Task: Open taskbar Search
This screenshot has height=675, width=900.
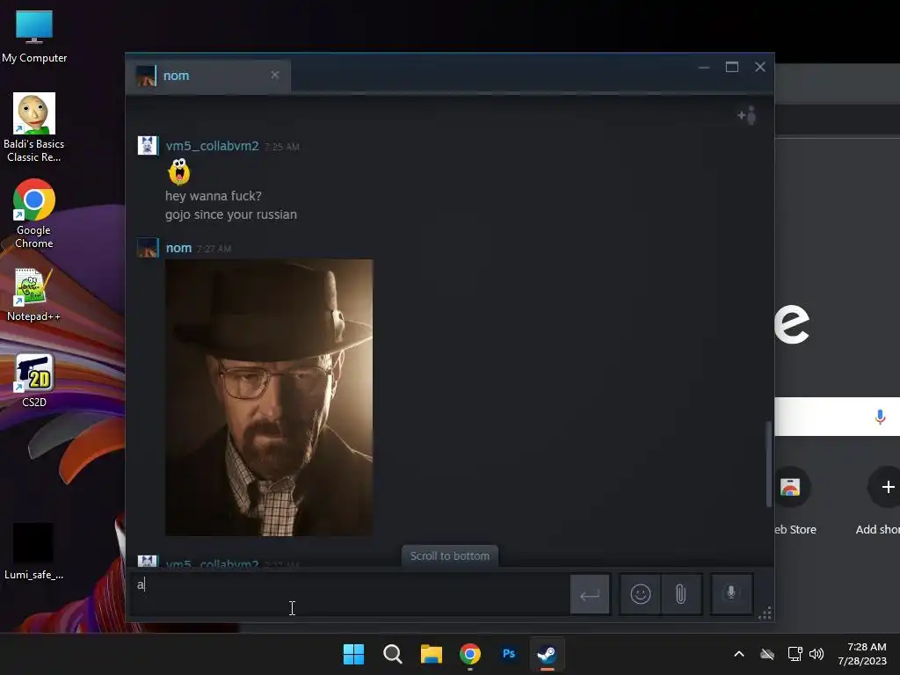Action: point(393,654)
